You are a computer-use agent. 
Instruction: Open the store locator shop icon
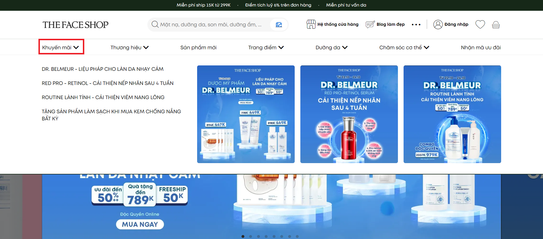point(311,24)
